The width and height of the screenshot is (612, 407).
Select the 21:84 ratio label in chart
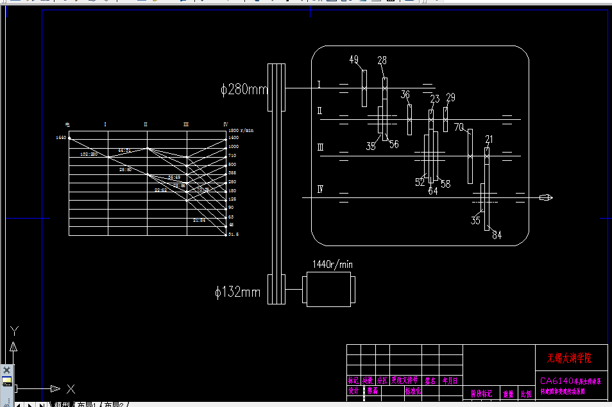pos(199,220)
